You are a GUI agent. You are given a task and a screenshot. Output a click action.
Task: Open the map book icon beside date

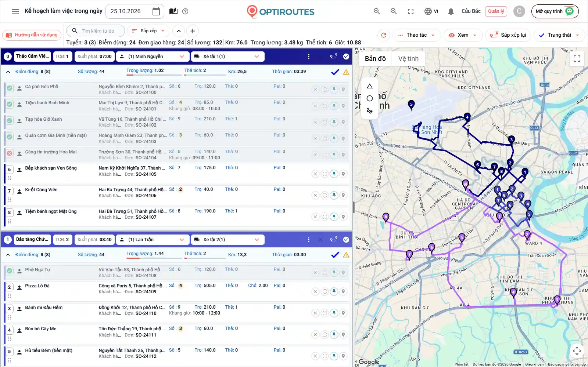pyautogui.click(x=173, y=11)
